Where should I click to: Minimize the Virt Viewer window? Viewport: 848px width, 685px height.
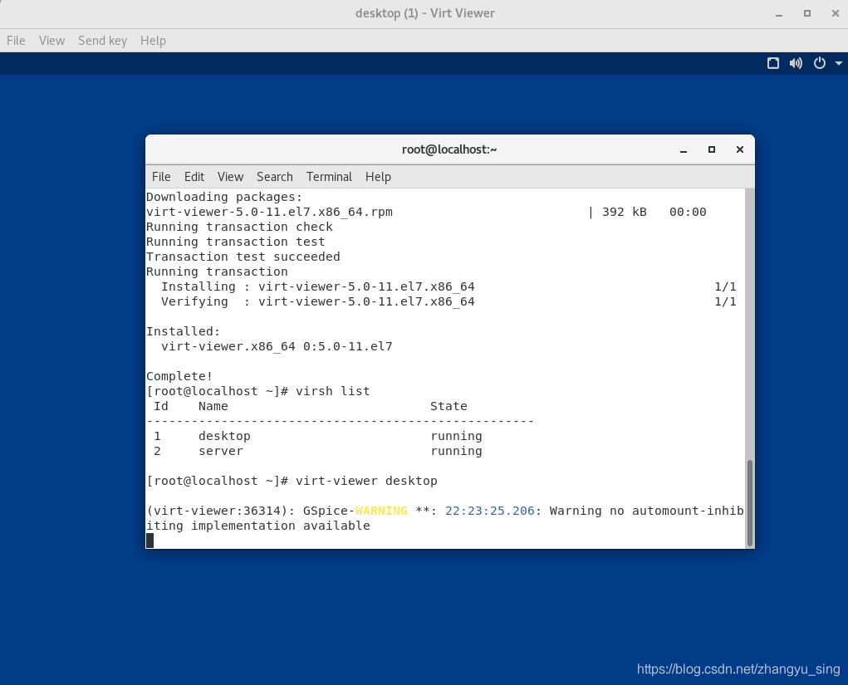click(x=779, y=13)
